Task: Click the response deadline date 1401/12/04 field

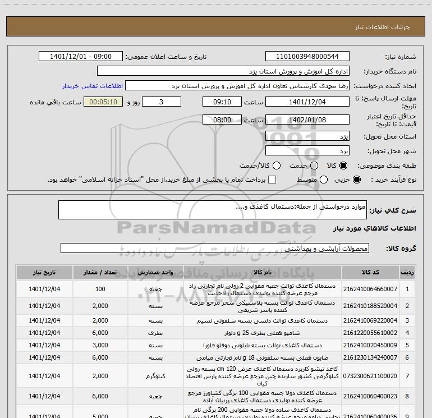Action: (x=307, y=102)
